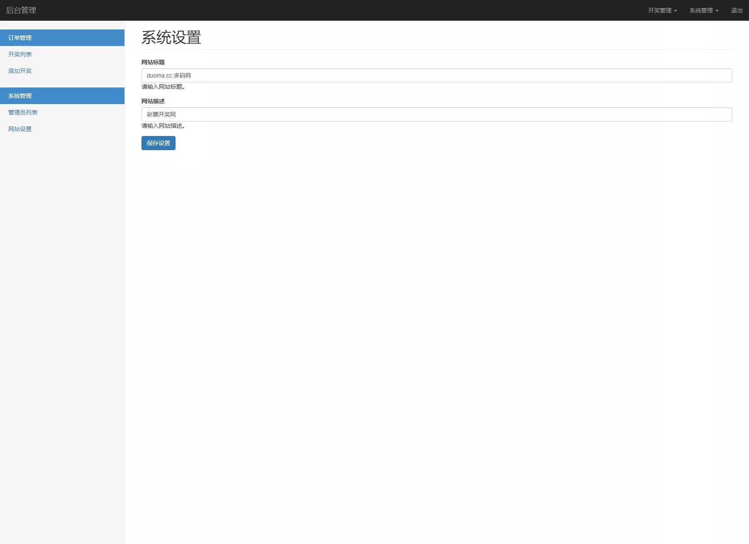Select the duoma.cc 多码网 title text
Screen dimensions: 749x544
168,75
